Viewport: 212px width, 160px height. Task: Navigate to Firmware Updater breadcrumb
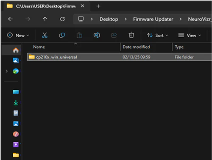pos(153,19)
